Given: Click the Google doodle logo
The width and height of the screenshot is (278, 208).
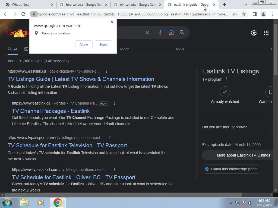Looking at the screenshot, I should pos(18,33).
